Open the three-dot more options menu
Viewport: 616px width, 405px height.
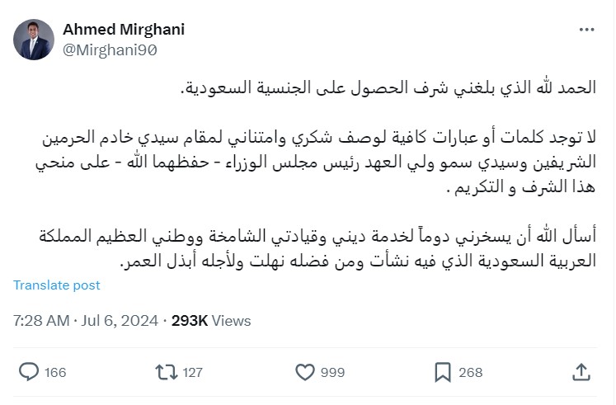coord(586,31)
